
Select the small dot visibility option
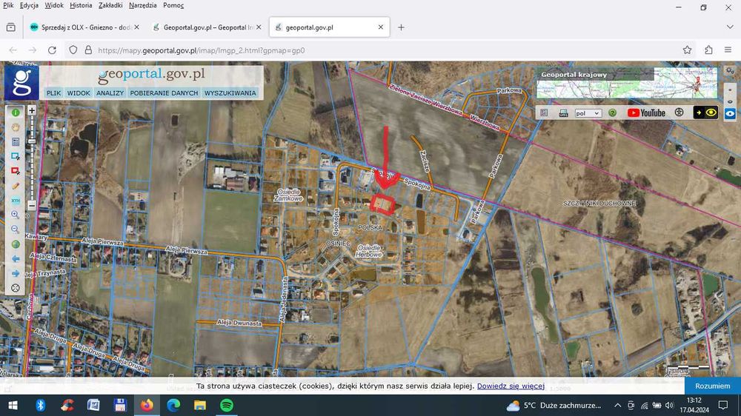tap(730, 90)
